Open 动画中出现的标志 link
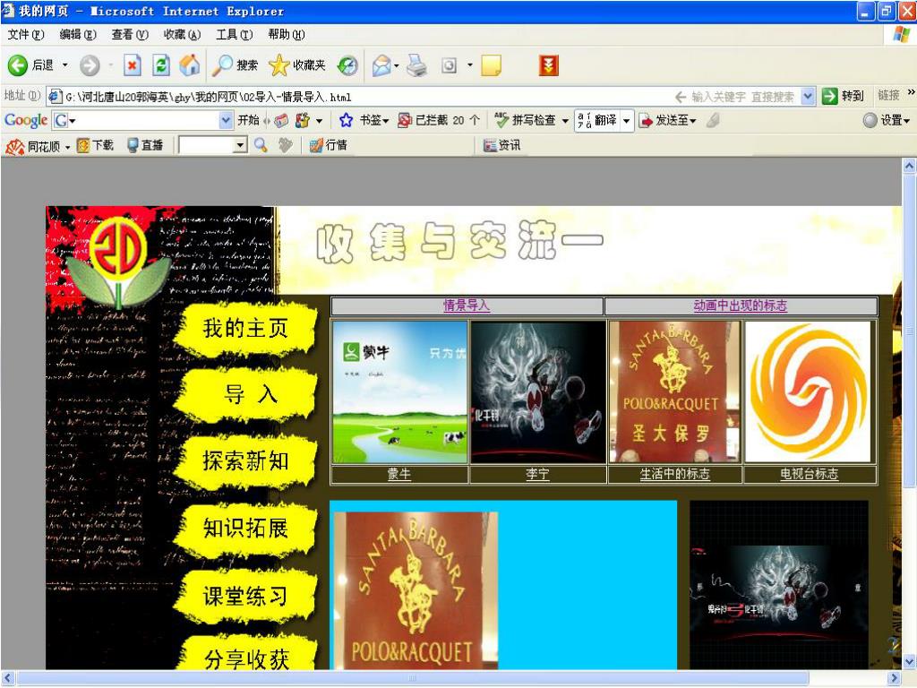 point(740,305)
